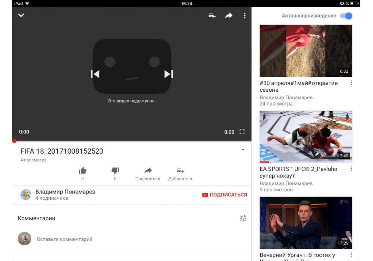The image size is (373, 261).
Task: Open comment sort filter options
Action: 243,218
